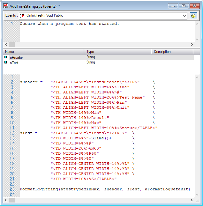The height and width of the screenshot is (206, 203).
Task: Click scroll right arrow in code editor
Action: pos(192,200)
